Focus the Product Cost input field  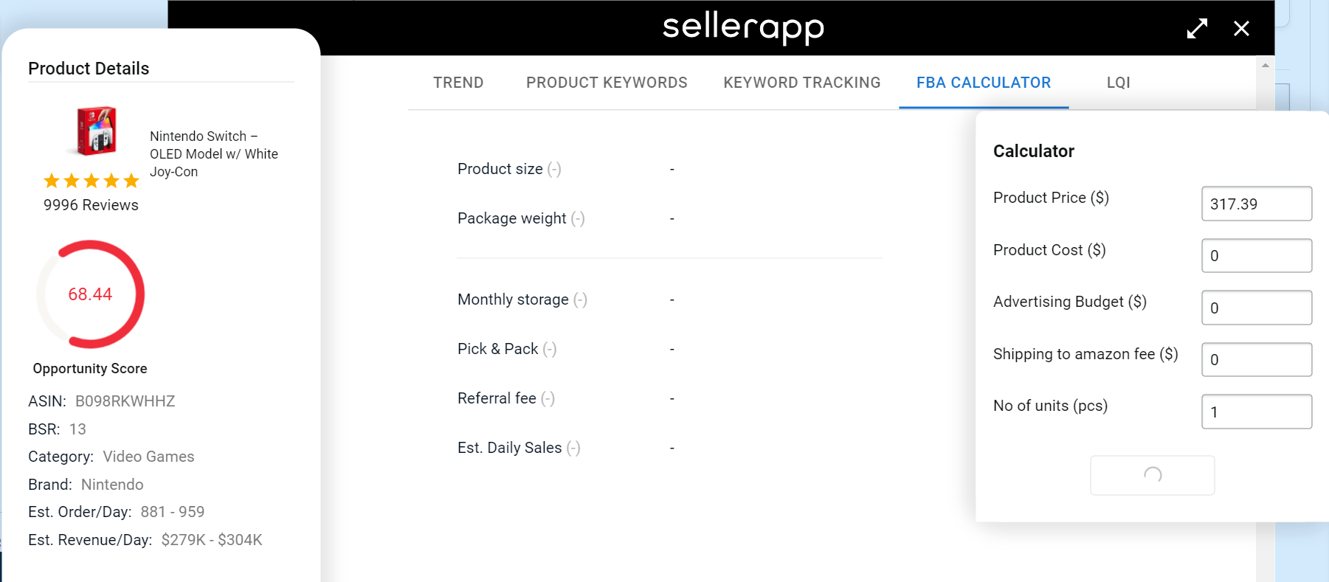[x=1257, y=255]
